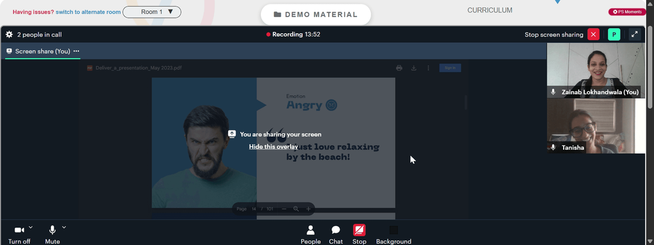This screenshot has height=245, width=654.
Task: Open the CURRICULUM tab
Action: (x=490, y=10)
